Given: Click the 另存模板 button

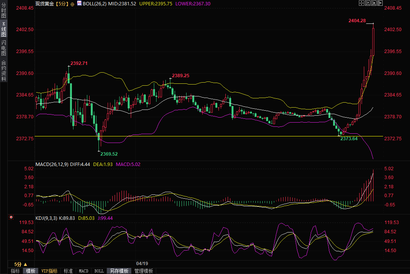Looking at the screenshot, I should [x=119, y=271].
